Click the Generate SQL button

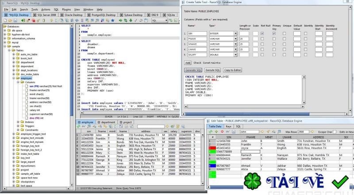[193, 70]
